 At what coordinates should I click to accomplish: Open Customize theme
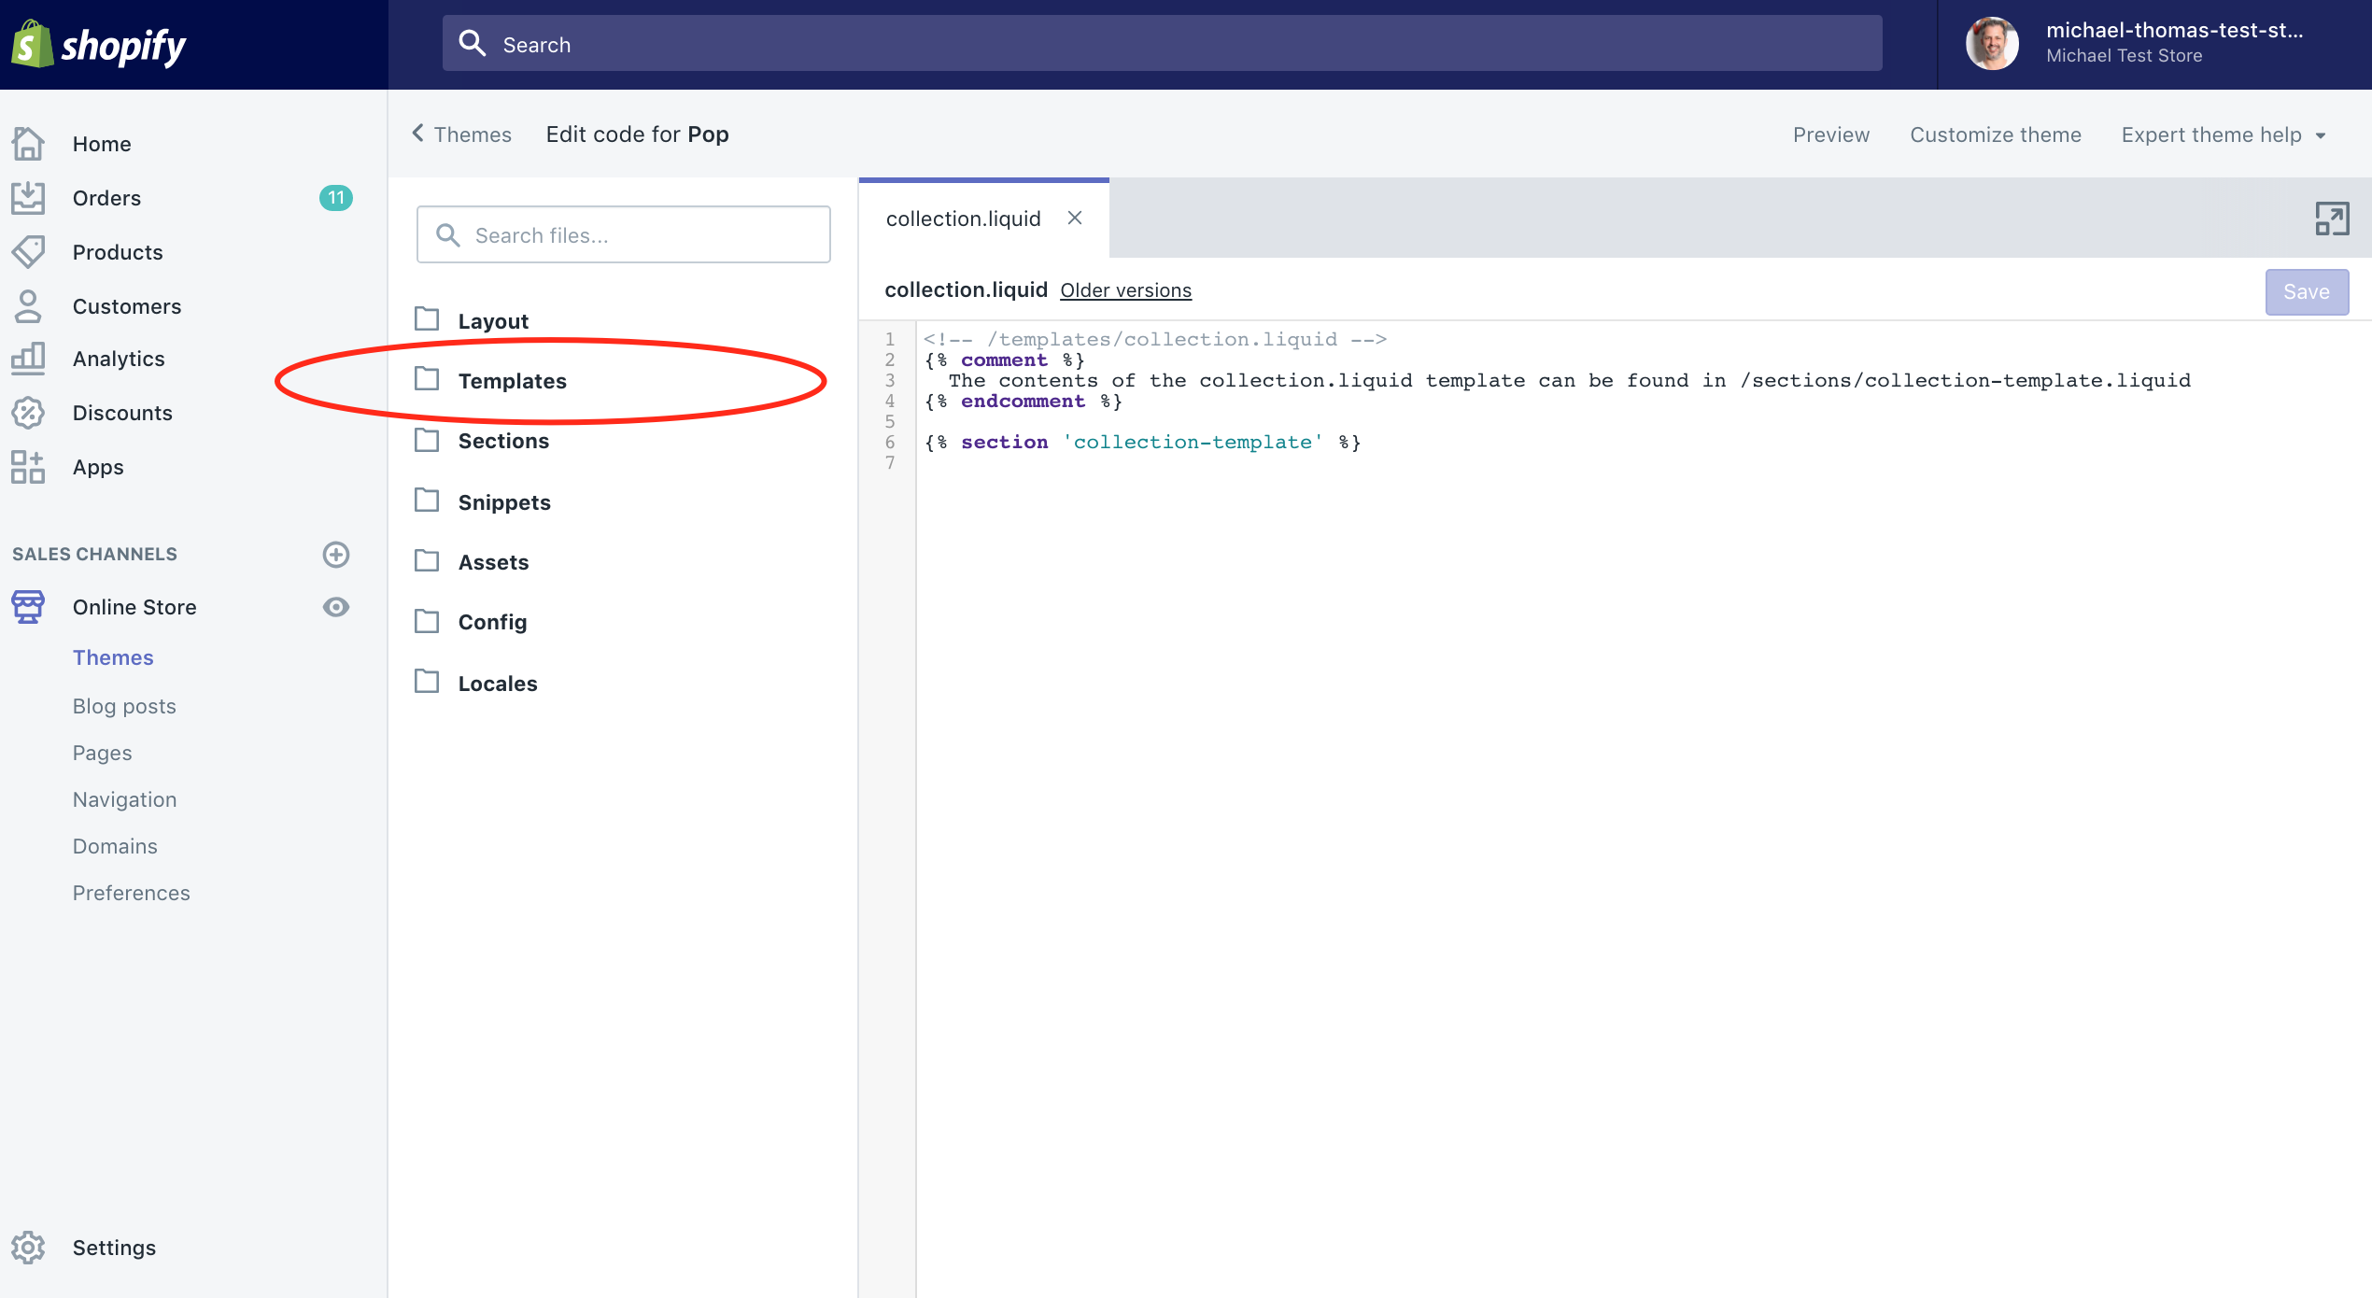pos(1996,134)
